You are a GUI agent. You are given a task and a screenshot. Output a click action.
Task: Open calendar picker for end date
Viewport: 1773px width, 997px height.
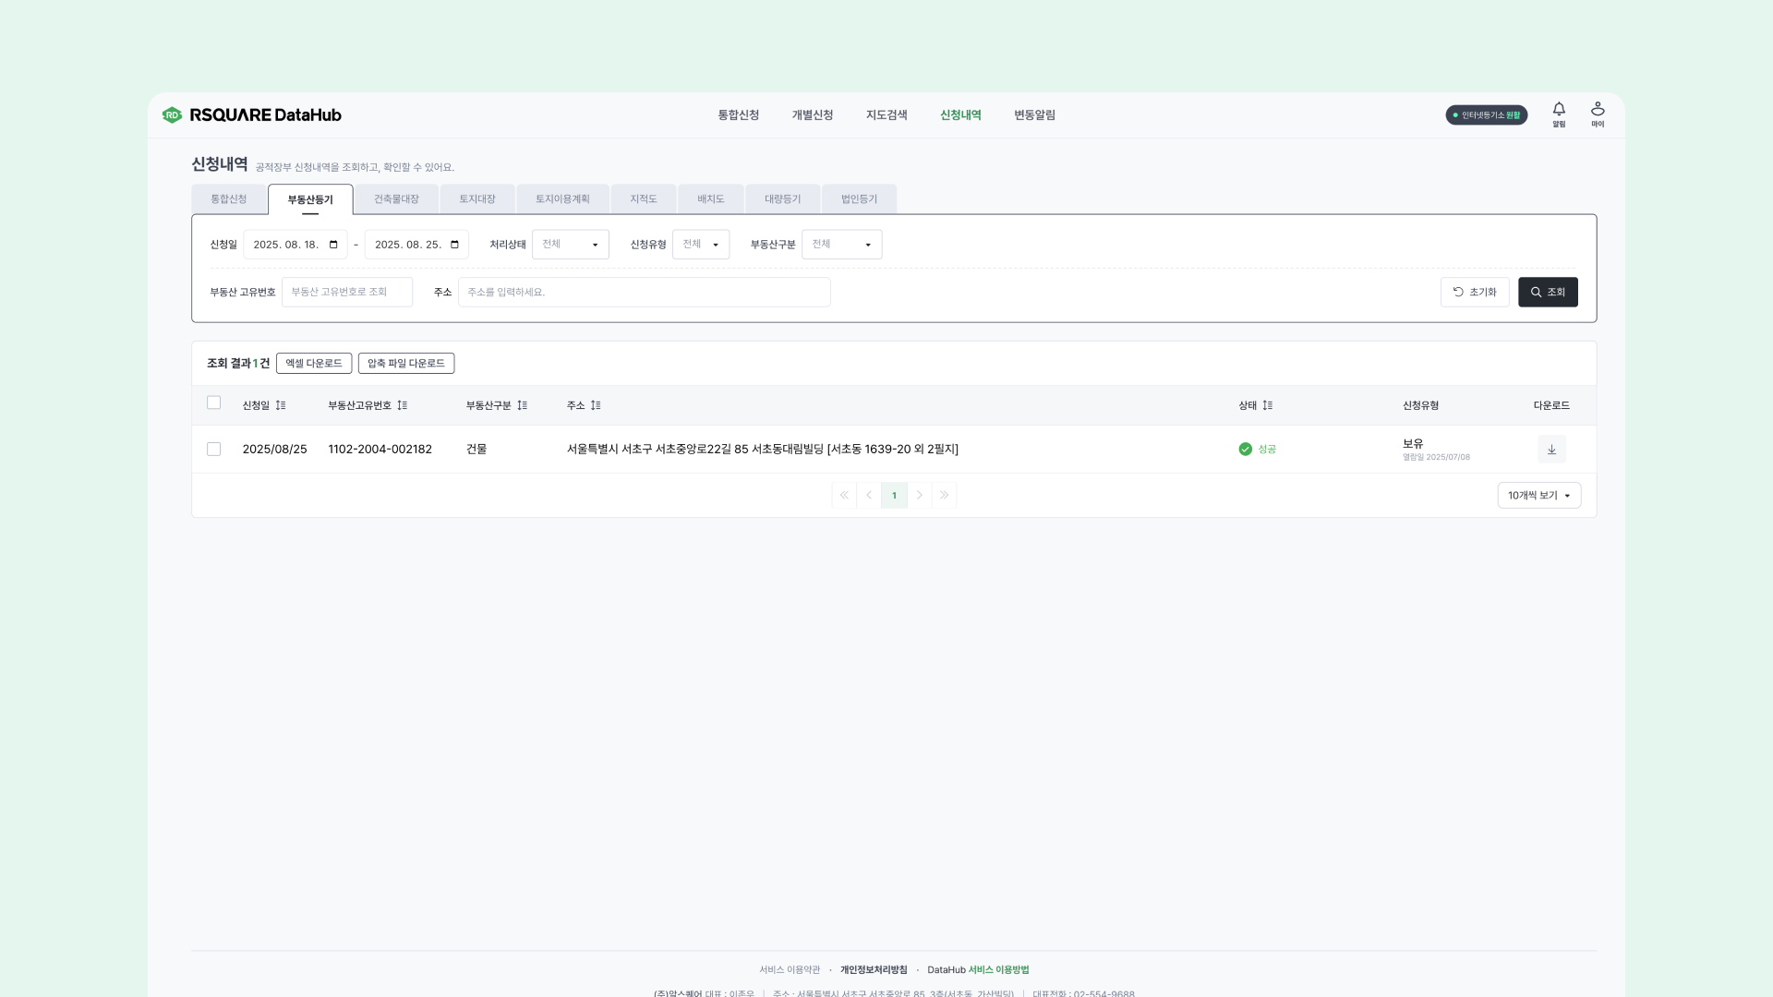click(454, 245)
